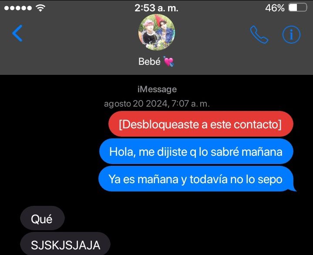Open the circular contact profile photo
Viewport: 313px width, 255px height.
pos(157,32)
